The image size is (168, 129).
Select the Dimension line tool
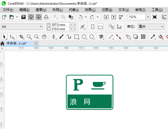(111, 37)
